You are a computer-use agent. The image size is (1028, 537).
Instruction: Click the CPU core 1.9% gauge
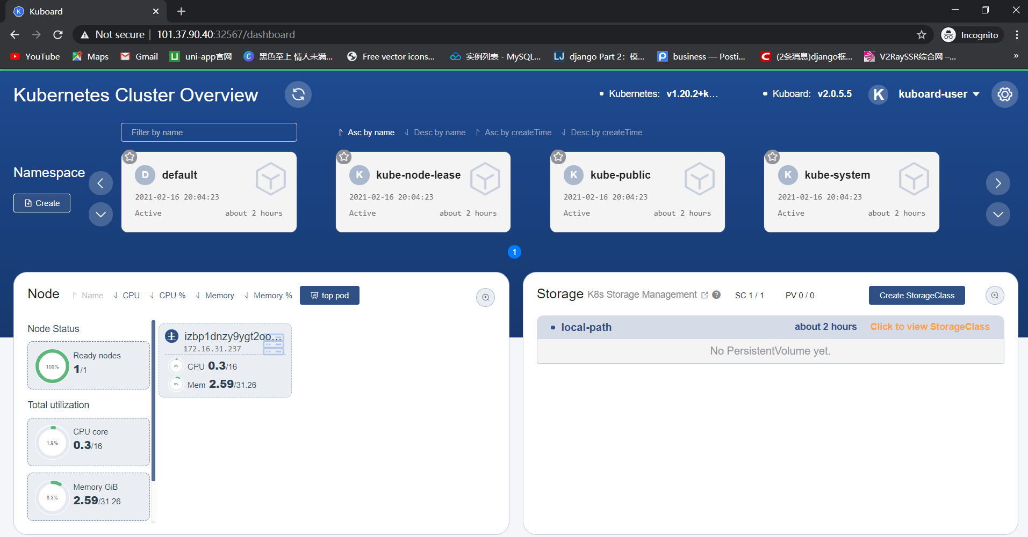[52, 443]
